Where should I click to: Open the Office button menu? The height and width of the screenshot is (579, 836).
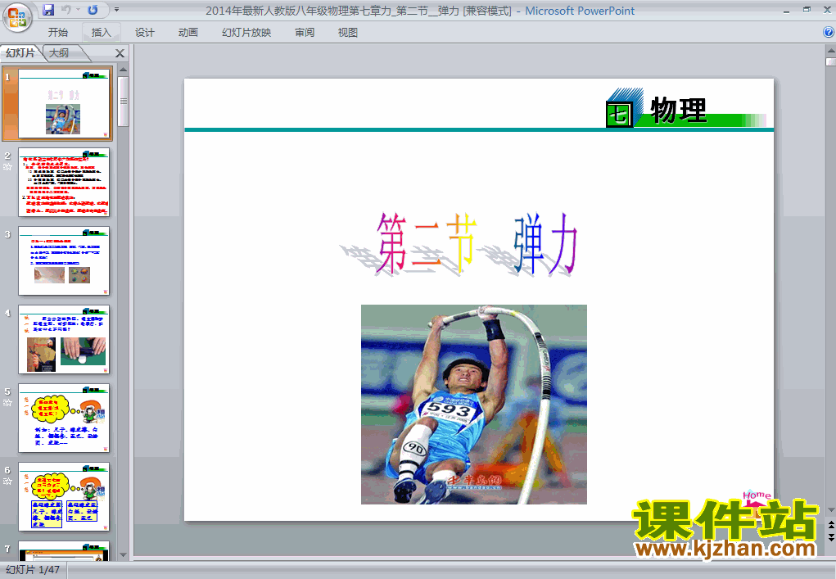point(17,16)
